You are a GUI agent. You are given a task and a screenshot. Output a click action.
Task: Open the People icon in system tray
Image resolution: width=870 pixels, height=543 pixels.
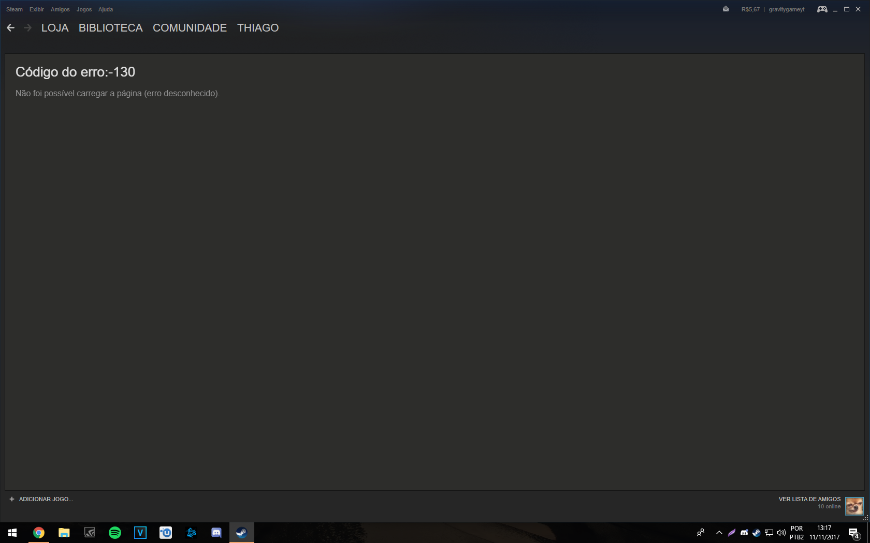(x=701, y=533)
